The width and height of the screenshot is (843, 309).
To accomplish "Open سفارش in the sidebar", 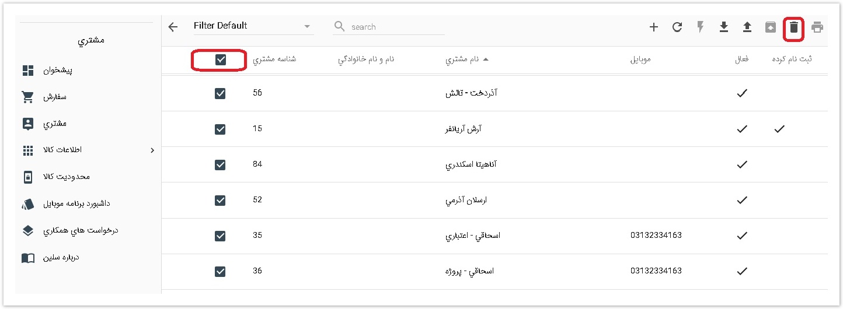I will (55, 97).
